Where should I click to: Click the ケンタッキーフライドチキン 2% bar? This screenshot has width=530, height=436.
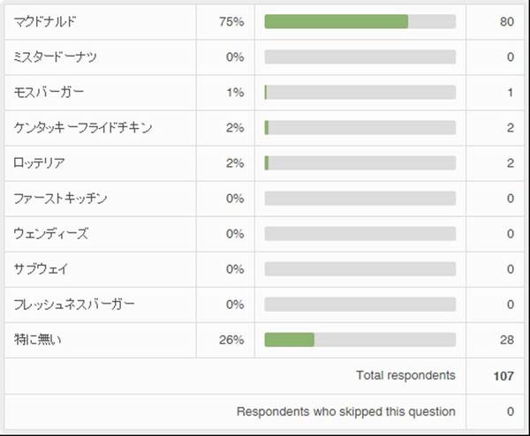(360, 128)
